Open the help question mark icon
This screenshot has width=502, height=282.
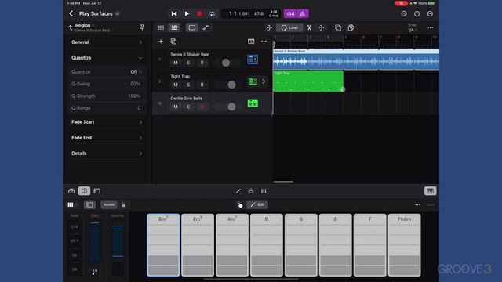(417, 14)
